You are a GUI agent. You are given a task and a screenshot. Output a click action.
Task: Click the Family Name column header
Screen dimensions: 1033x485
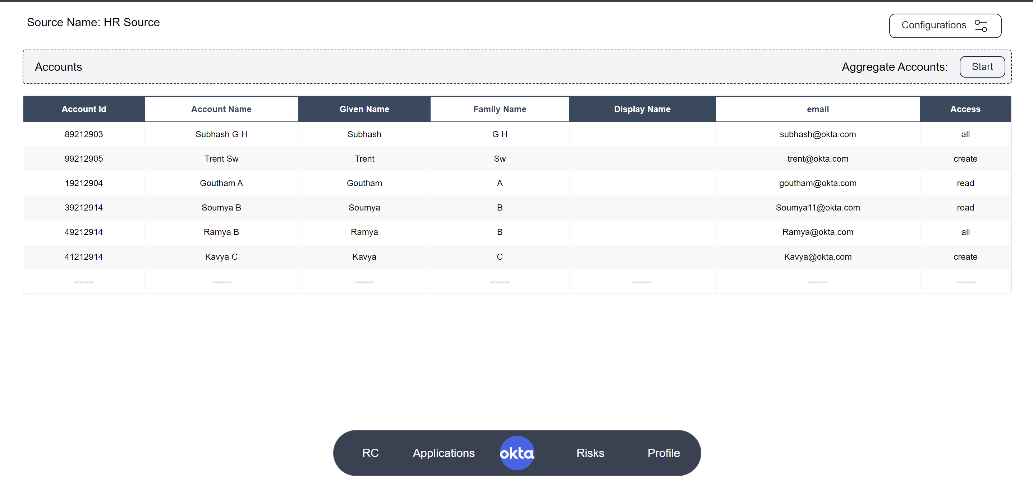[499, 109]
